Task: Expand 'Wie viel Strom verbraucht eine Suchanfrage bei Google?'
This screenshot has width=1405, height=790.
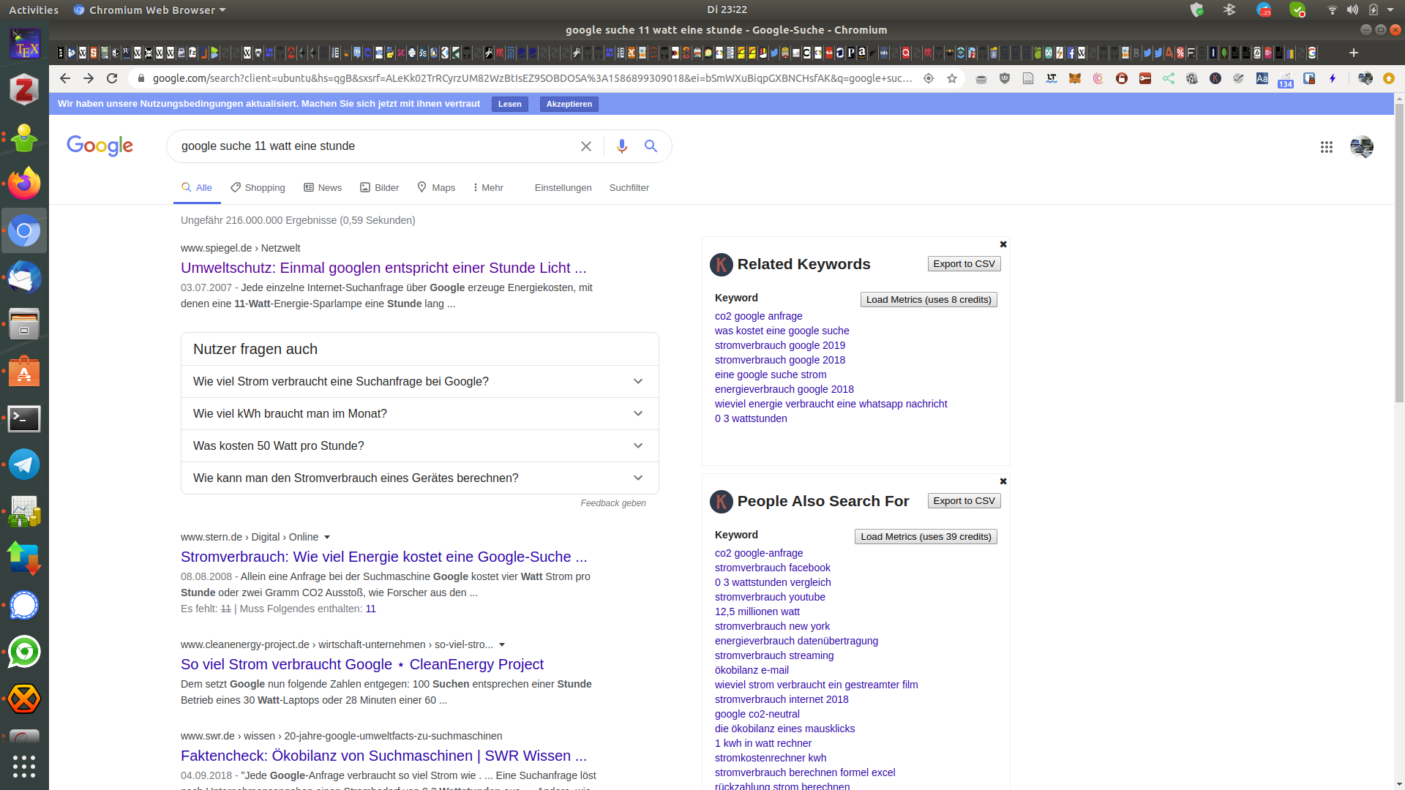Action: pos(419,382)
